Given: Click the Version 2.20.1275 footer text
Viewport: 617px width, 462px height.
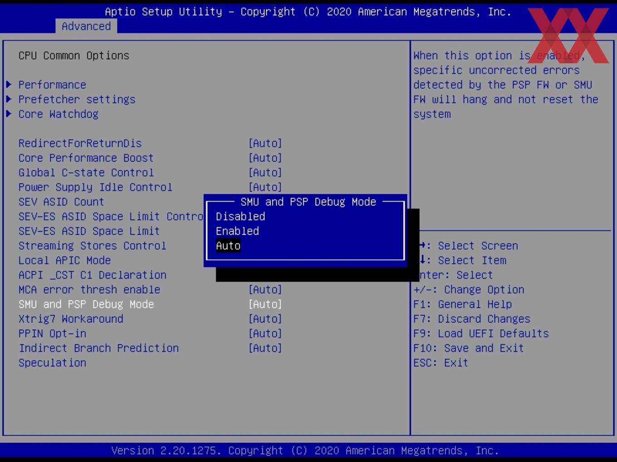Looking at the screenshot, I should (305, 451).
